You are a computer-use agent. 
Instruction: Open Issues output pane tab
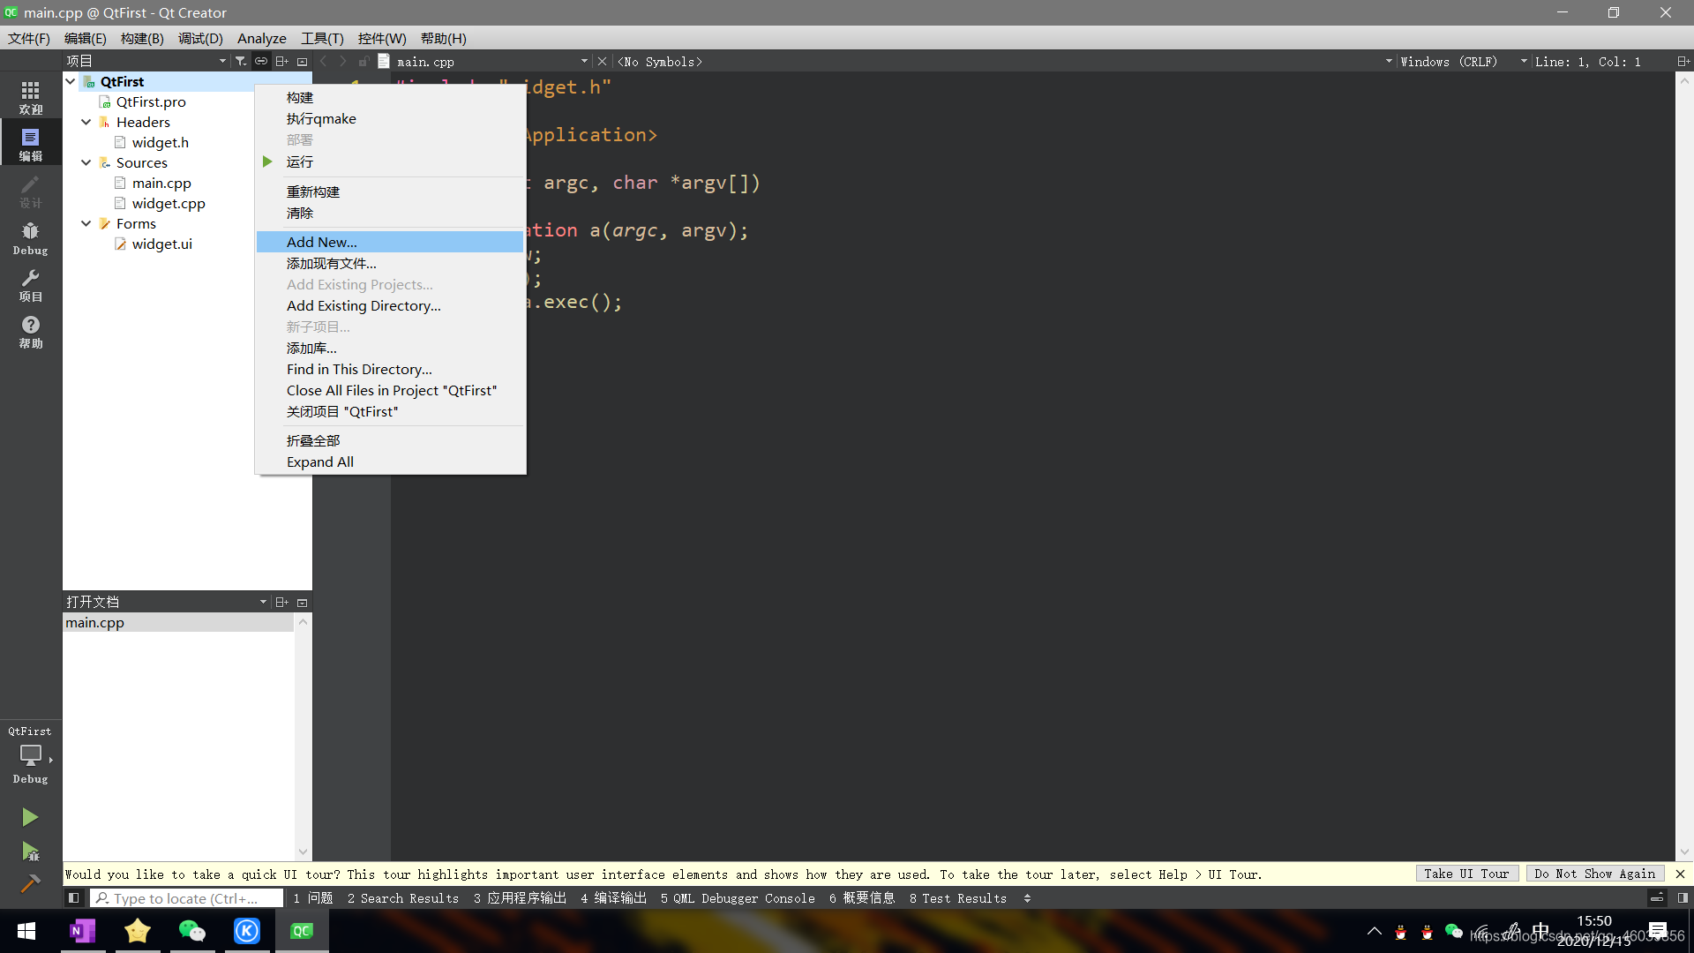(x=313, y=898)
